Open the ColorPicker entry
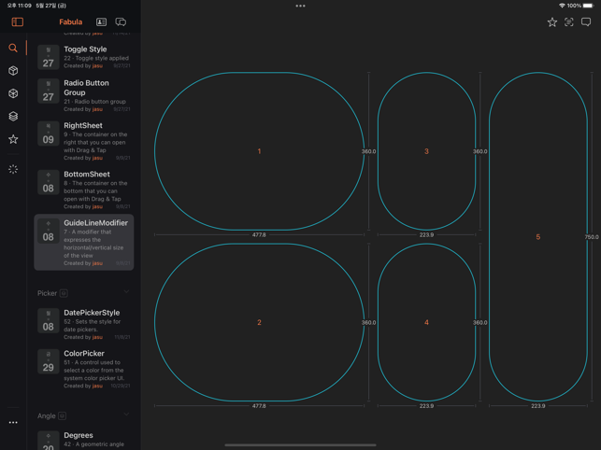Image resolution: width=601 pixels, height=450 pixels. tap(84, 369)
